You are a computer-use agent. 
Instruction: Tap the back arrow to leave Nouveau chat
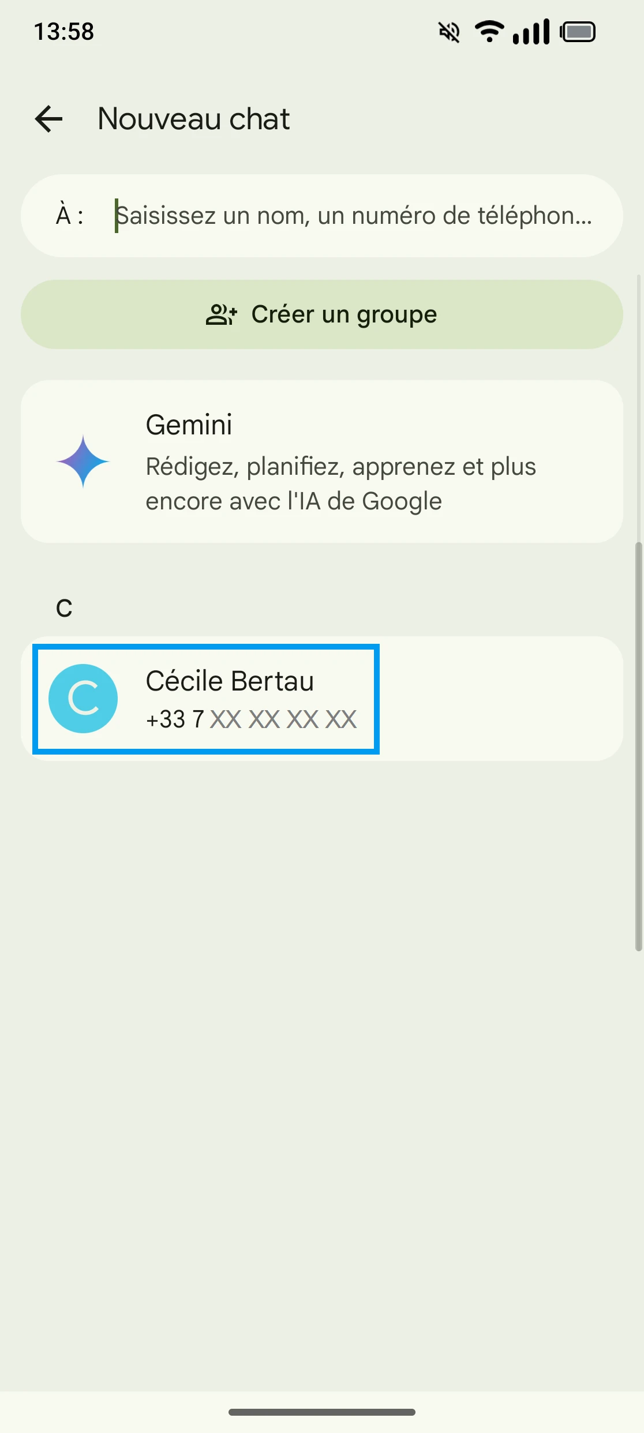click(x=49, y=119)
